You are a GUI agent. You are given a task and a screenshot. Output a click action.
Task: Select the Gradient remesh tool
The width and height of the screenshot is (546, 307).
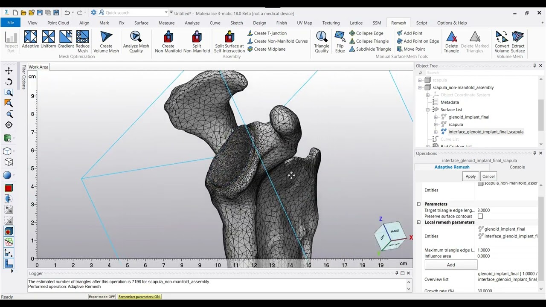66,40
